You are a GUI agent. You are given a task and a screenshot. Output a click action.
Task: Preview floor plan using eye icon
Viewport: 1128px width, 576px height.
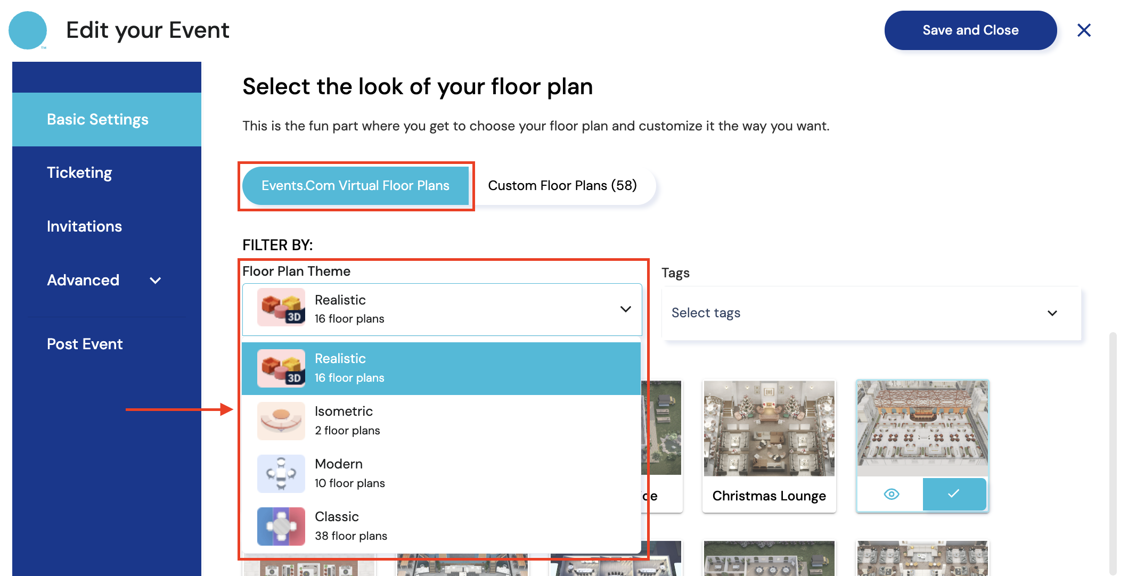click(x=891, y=494)
